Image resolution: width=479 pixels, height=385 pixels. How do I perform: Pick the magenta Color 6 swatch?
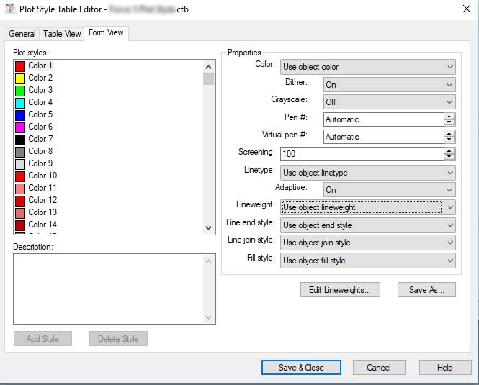point(20,127)
